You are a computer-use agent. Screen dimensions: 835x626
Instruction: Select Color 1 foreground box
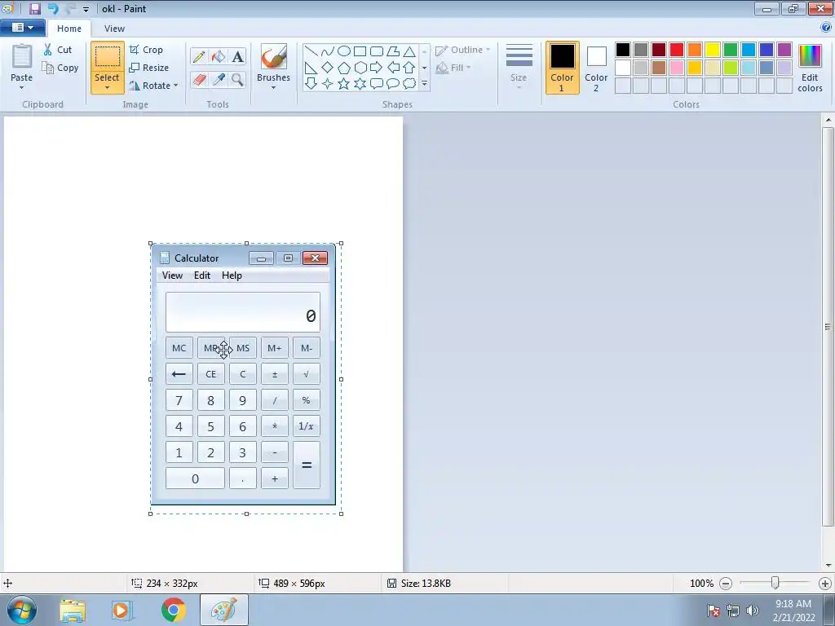click(x=563, y=68)
